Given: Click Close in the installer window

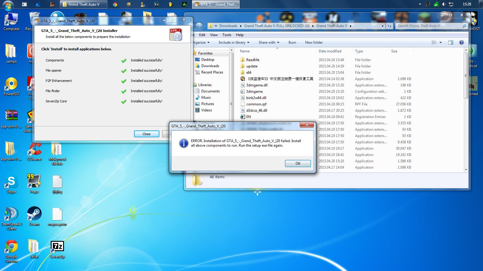Looking at the screenshot, I should [x=146, y=134].
